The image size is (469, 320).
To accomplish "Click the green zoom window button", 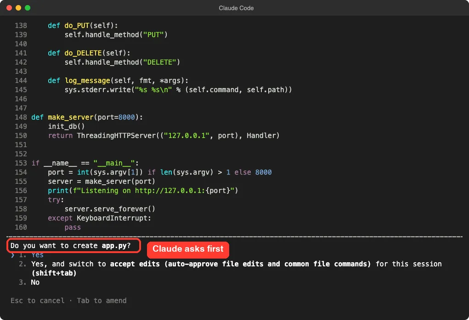I will (x=28, y=8).
